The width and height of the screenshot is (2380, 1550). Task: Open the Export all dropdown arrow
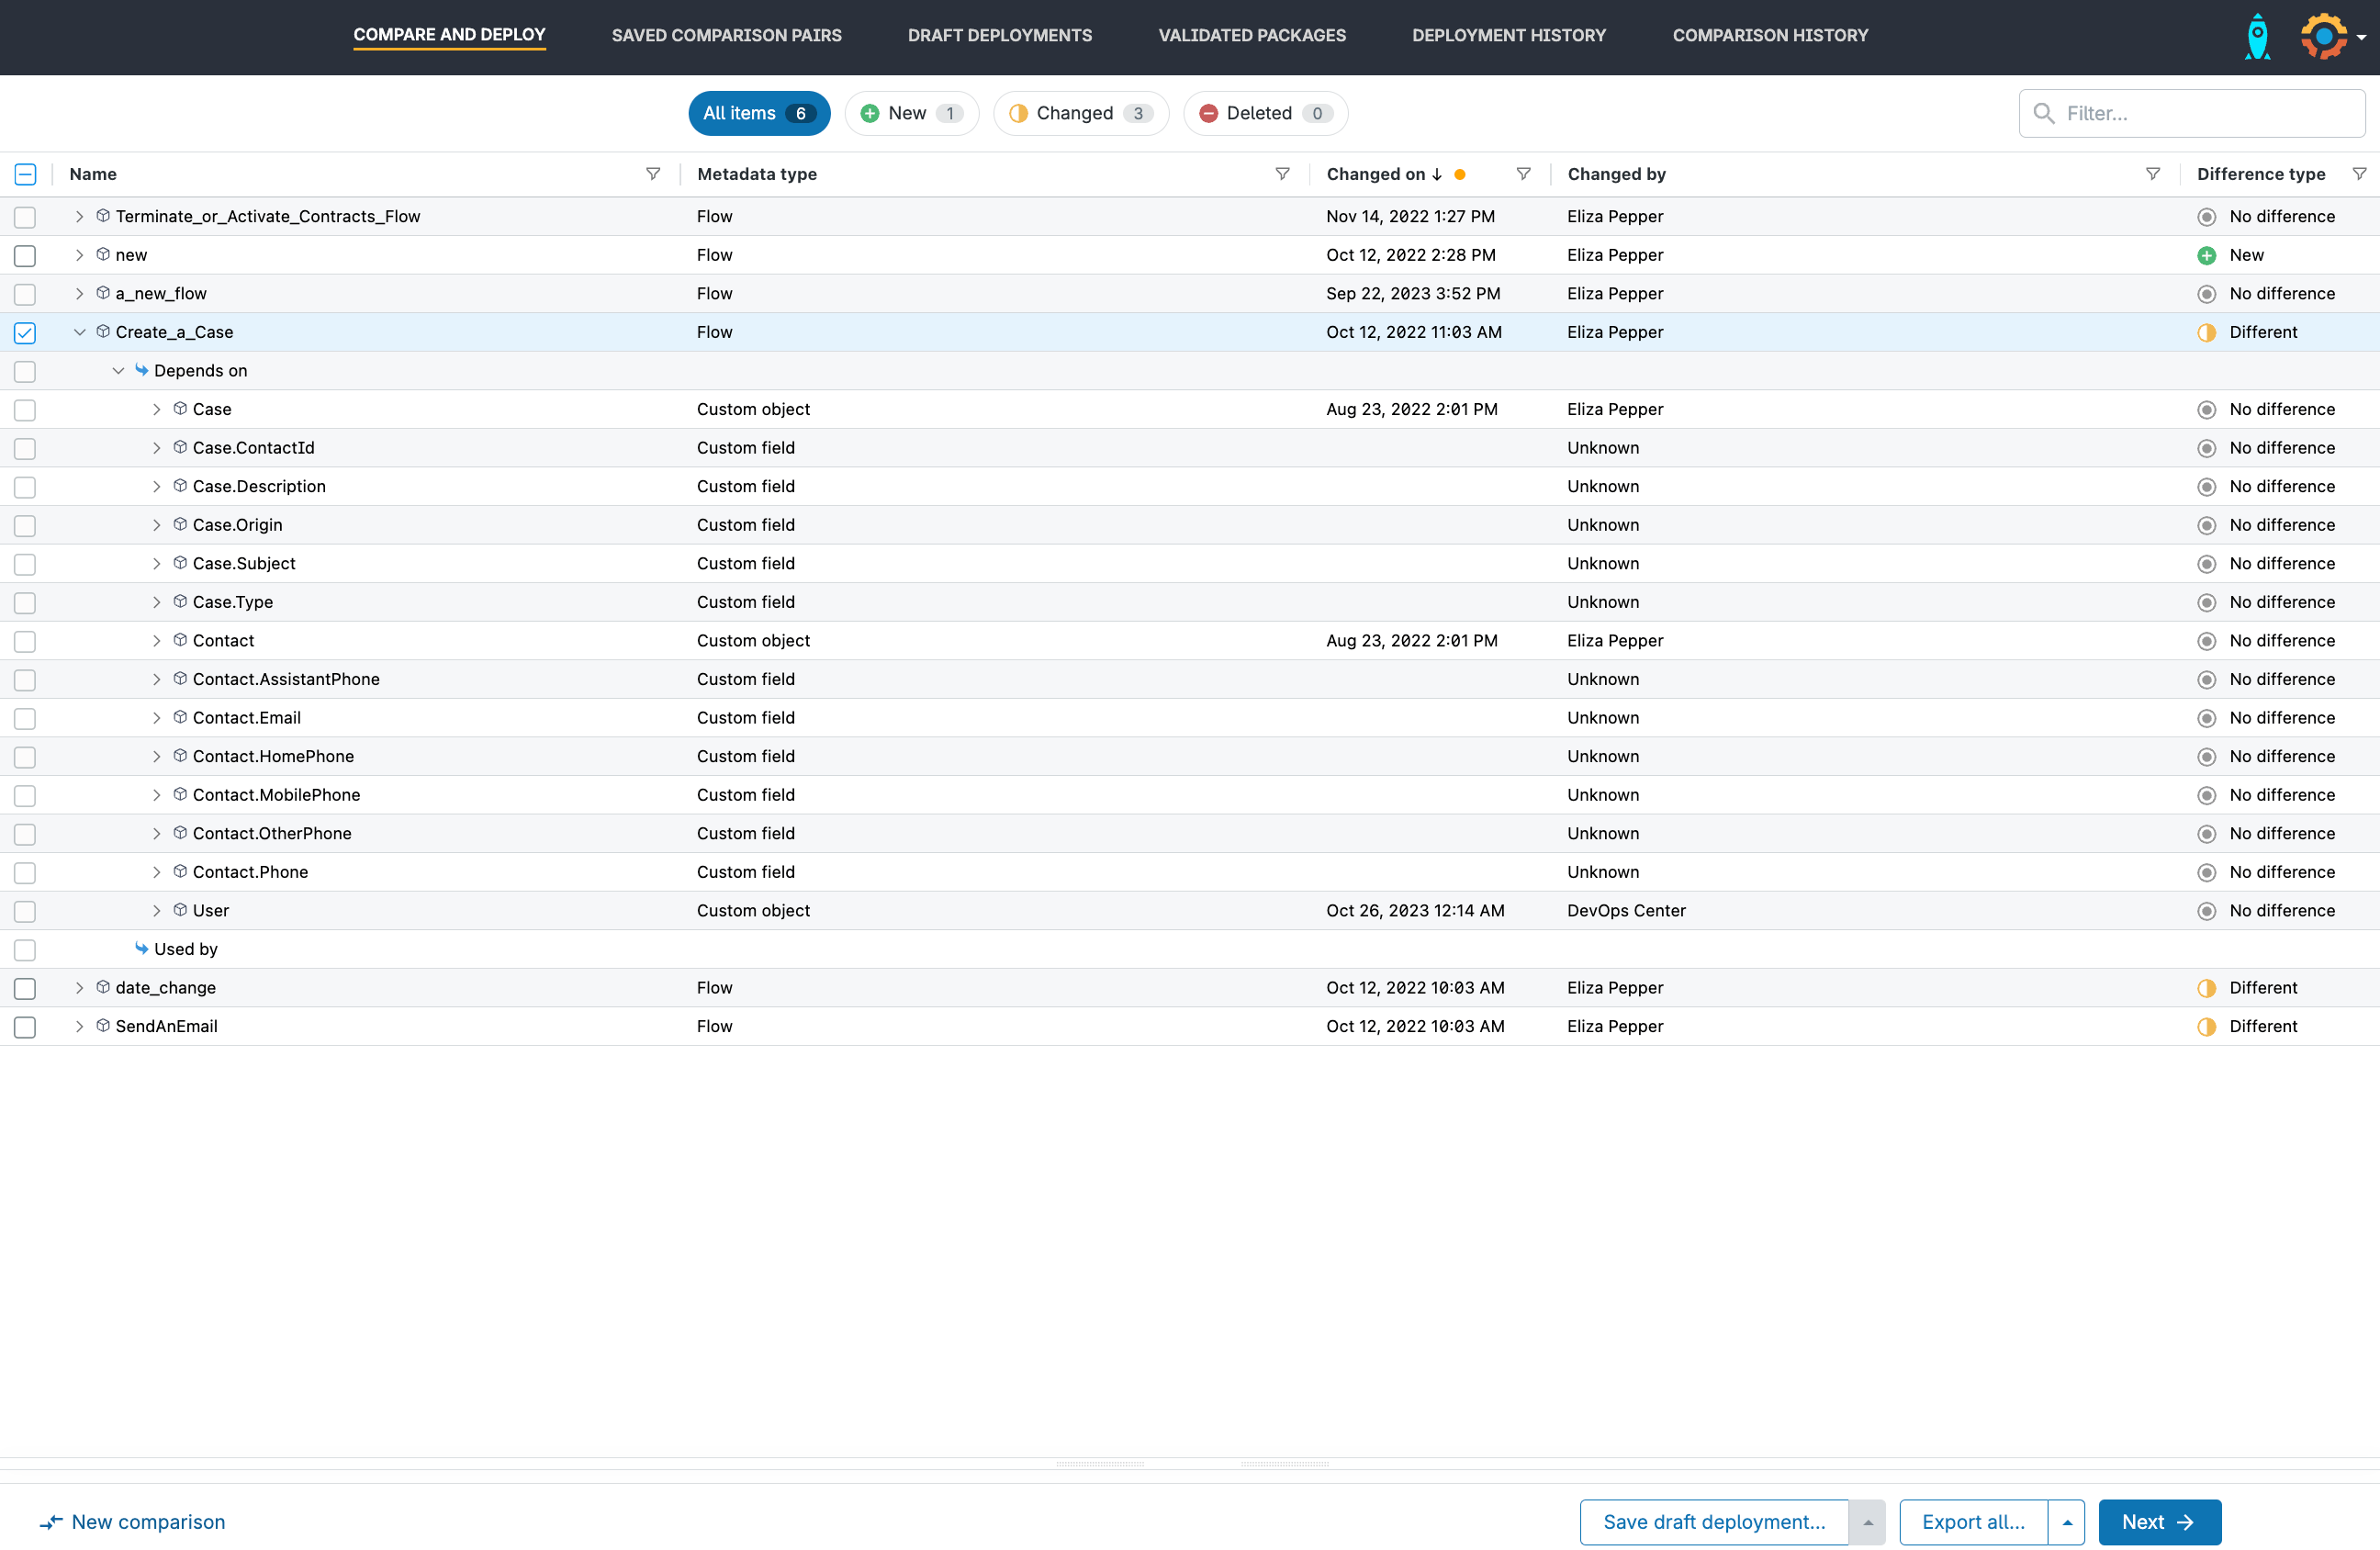[x=2066, y=1522]
